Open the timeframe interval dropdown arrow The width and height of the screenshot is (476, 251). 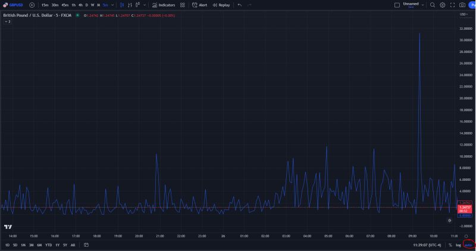coord(112,5)
